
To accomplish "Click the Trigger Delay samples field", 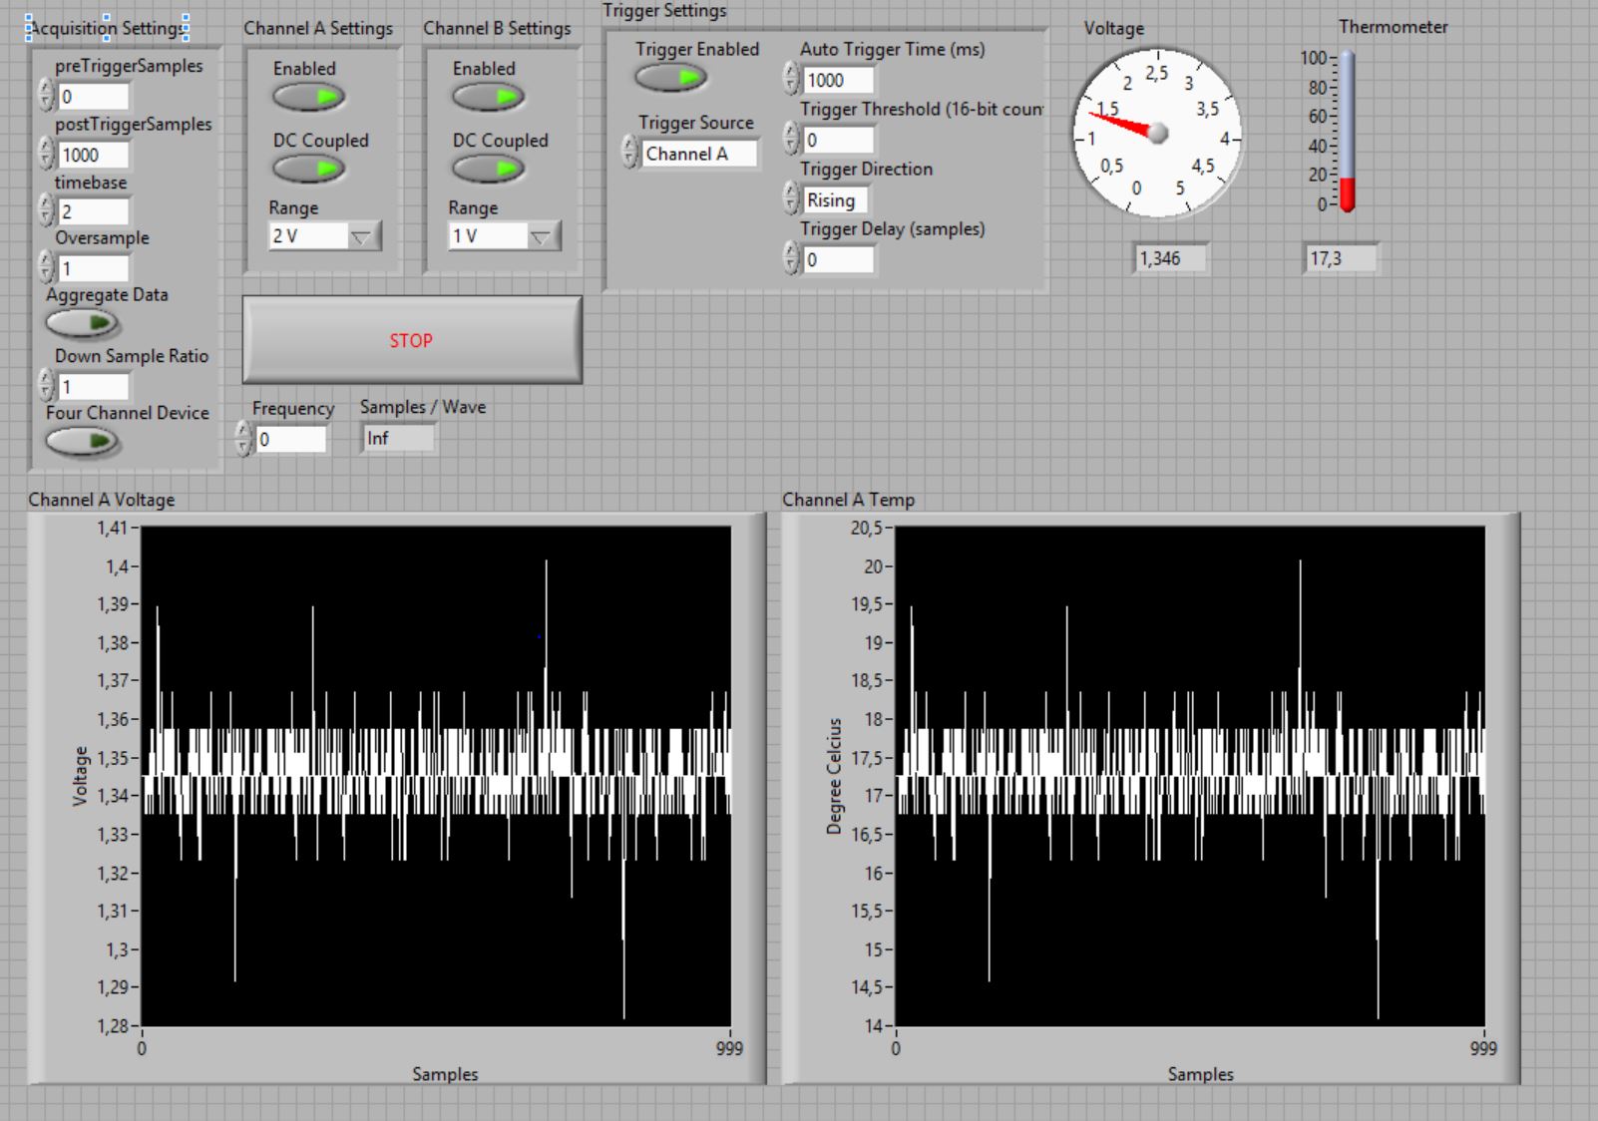I will point(838,259).
